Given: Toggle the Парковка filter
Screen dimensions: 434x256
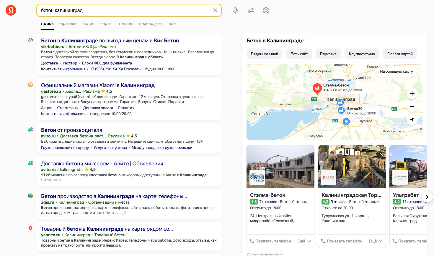Looking at the screenshot, I should click(328, 54).
